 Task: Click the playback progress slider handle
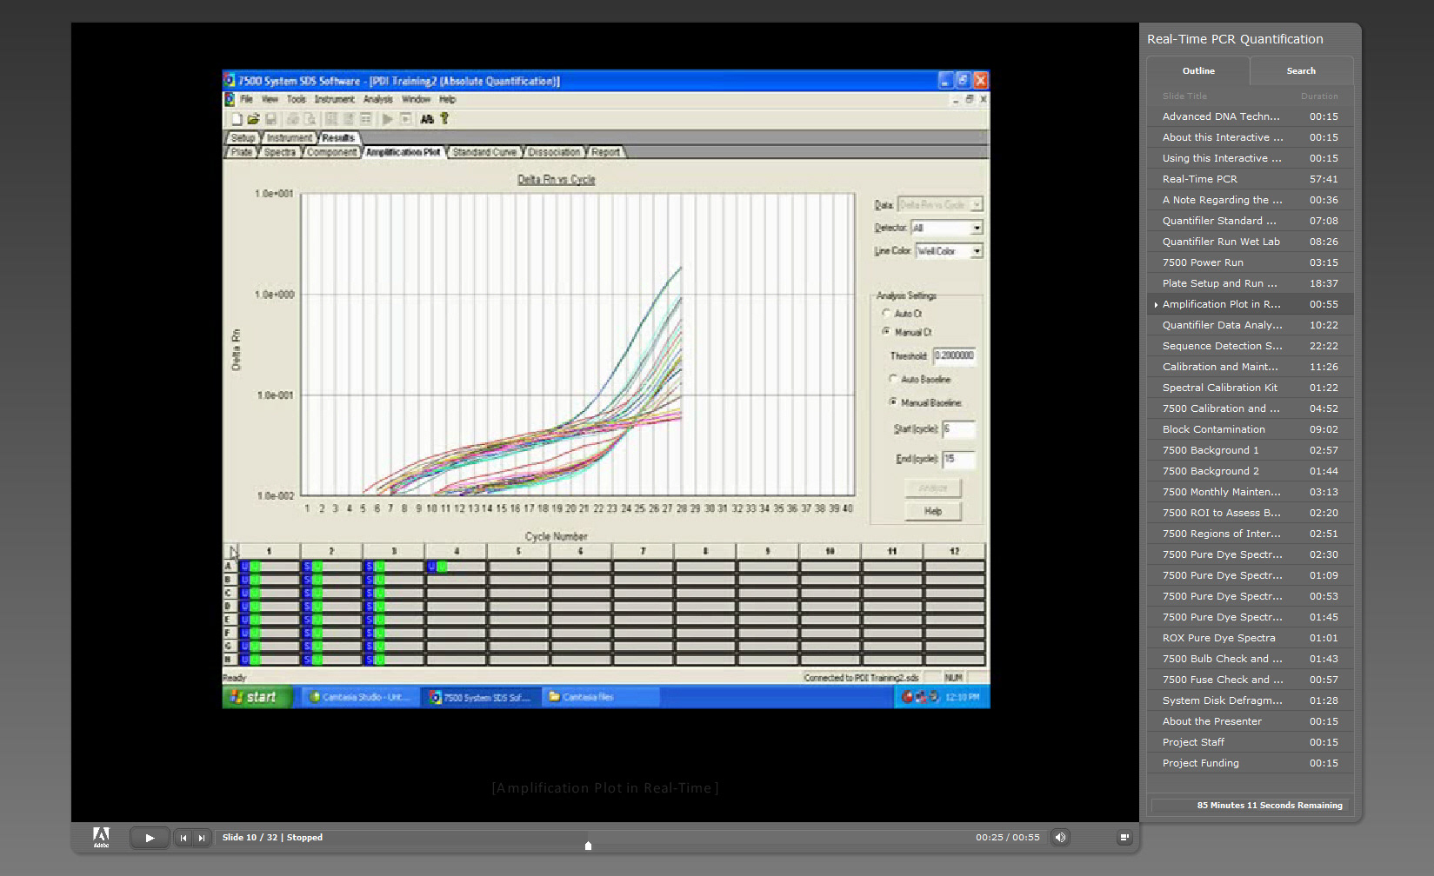(589, 845)
